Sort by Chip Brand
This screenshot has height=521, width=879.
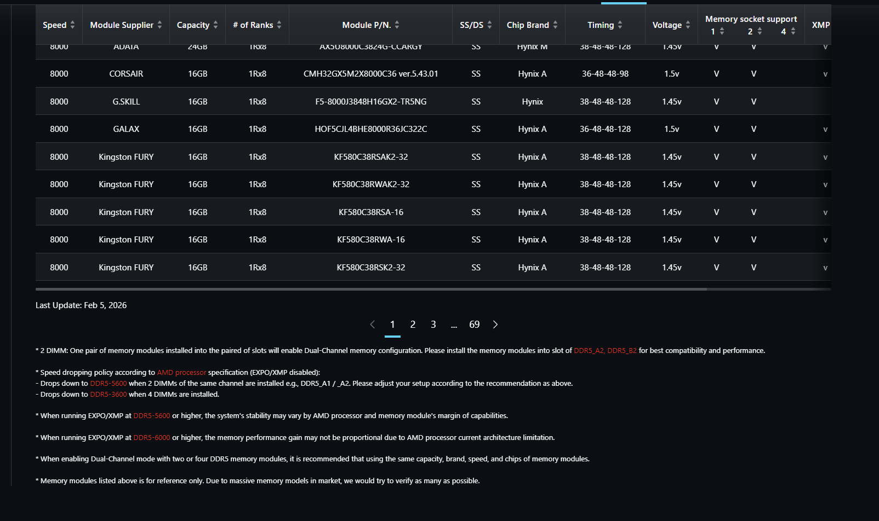point(555,25)
